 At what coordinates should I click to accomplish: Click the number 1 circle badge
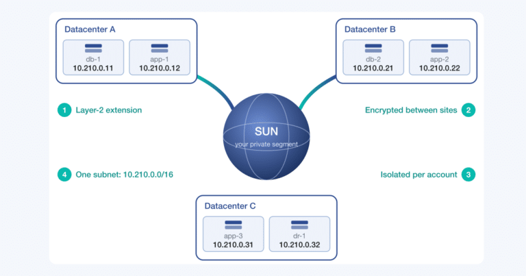coord(64,110)
